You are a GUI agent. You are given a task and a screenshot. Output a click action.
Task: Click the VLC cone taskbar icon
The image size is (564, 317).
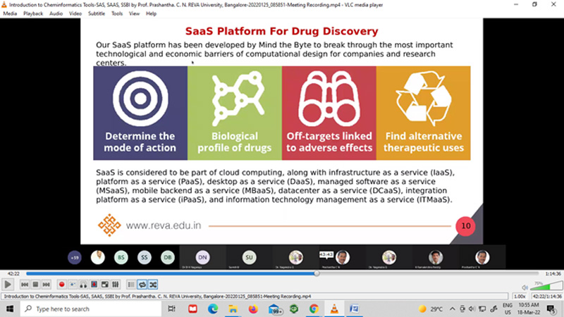tap(334, 309)
